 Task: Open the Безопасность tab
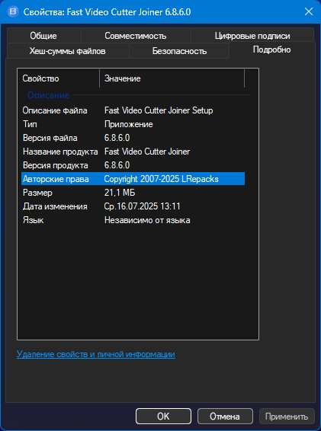[179, 51]
